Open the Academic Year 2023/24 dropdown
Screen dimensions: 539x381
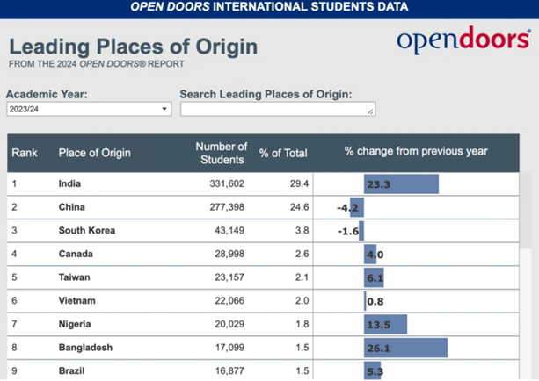pyautogui.click(x=89, y=109)
